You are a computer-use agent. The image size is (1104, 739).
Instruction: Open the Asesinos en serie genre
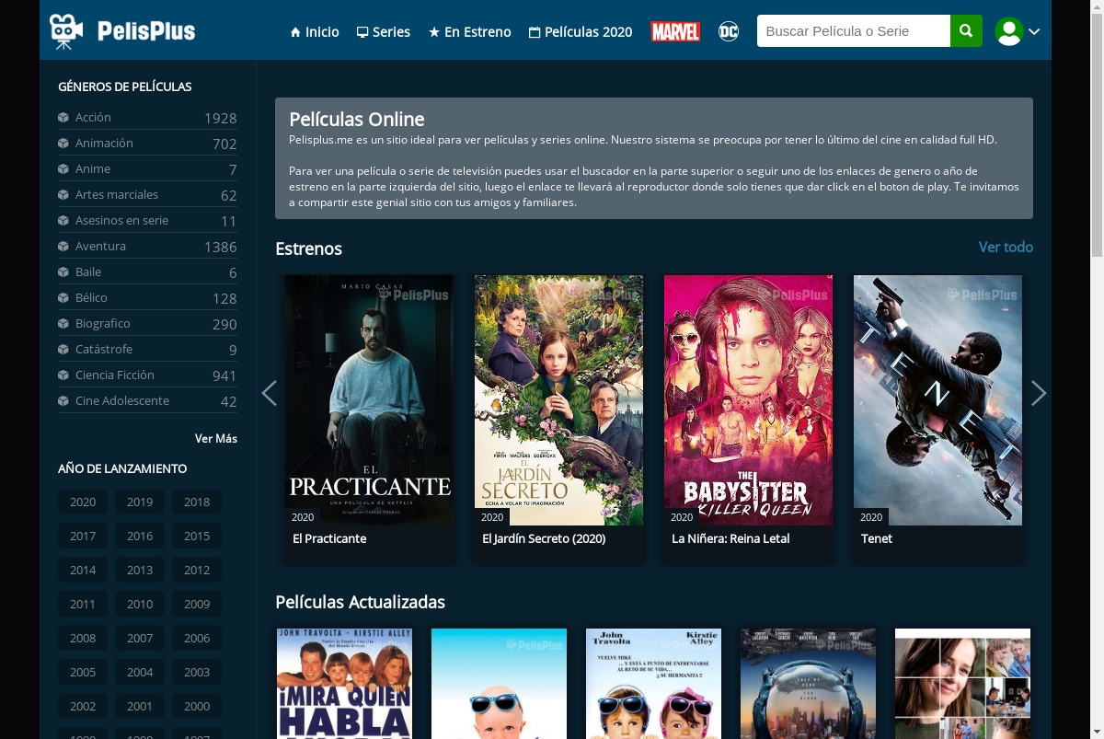click(x=147, y=221)
